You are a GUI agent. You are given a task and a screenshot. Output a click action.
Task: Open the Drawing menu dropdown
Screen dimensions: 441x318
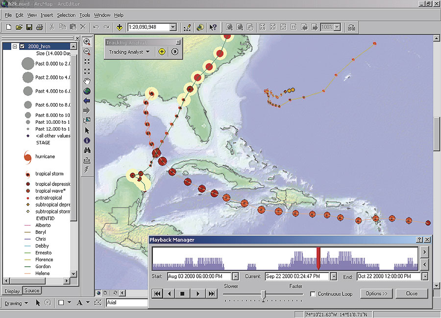click(x=16, y=303)
